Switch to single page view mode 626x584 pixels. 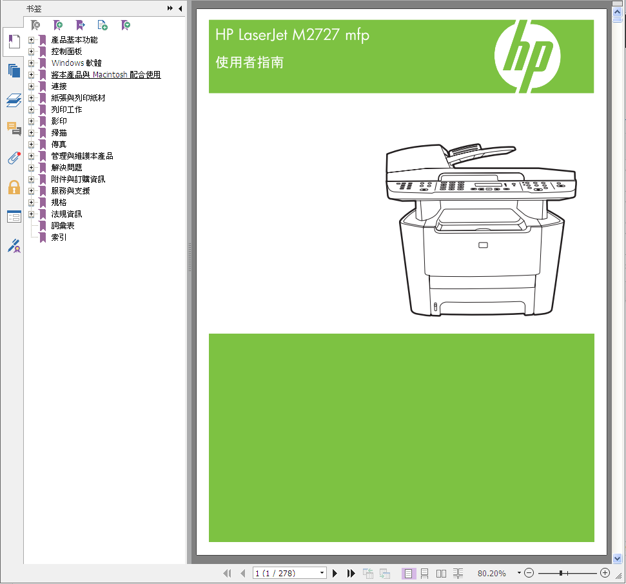(x=409, y=574)
